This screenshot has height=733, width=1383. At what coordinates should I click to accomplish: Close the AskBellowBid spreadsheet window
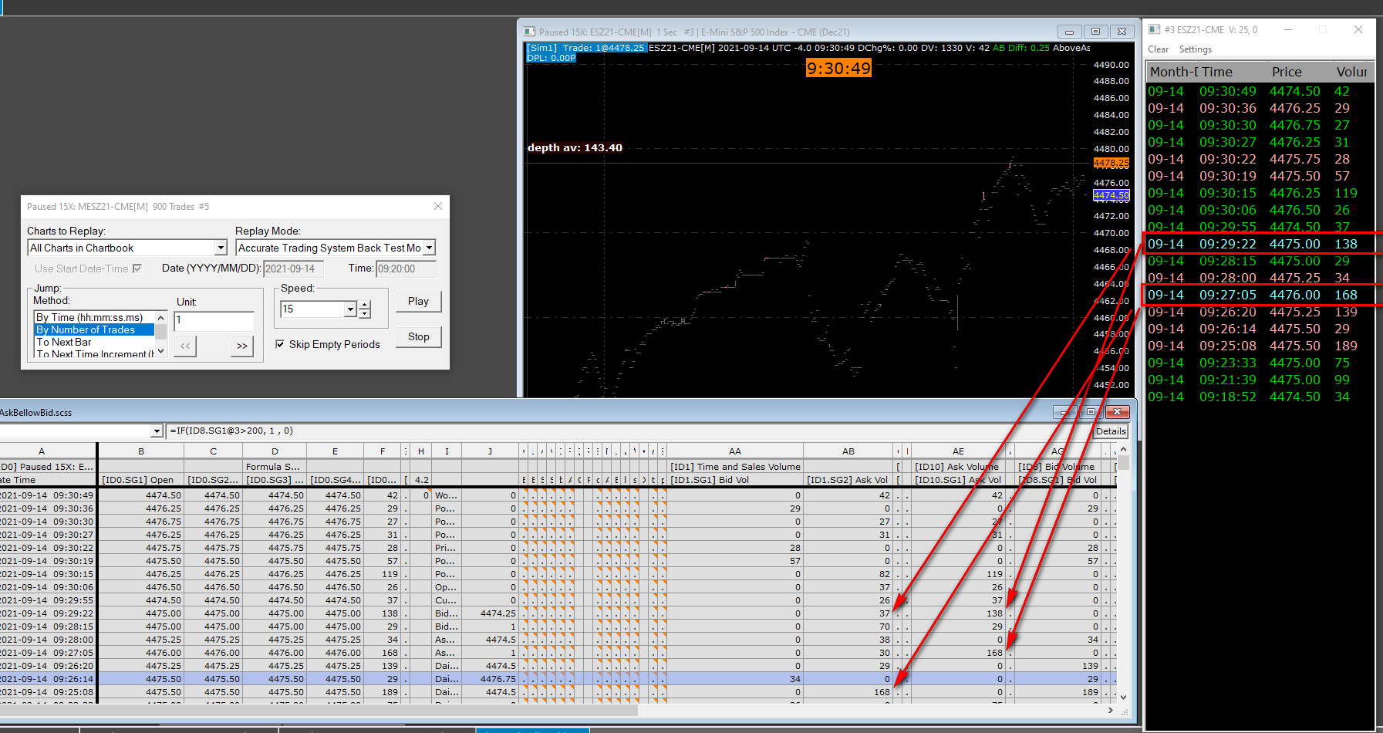point(1117,412)
